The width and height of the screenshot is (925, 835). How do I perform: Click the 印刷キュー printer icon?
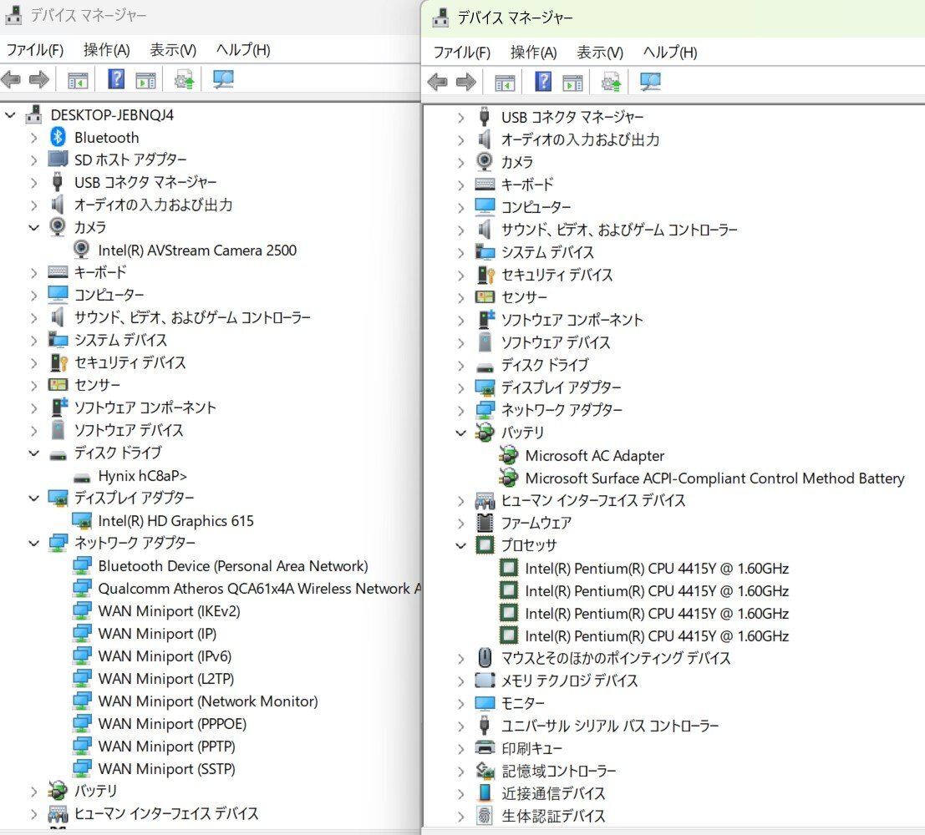(x=485, y=747)
